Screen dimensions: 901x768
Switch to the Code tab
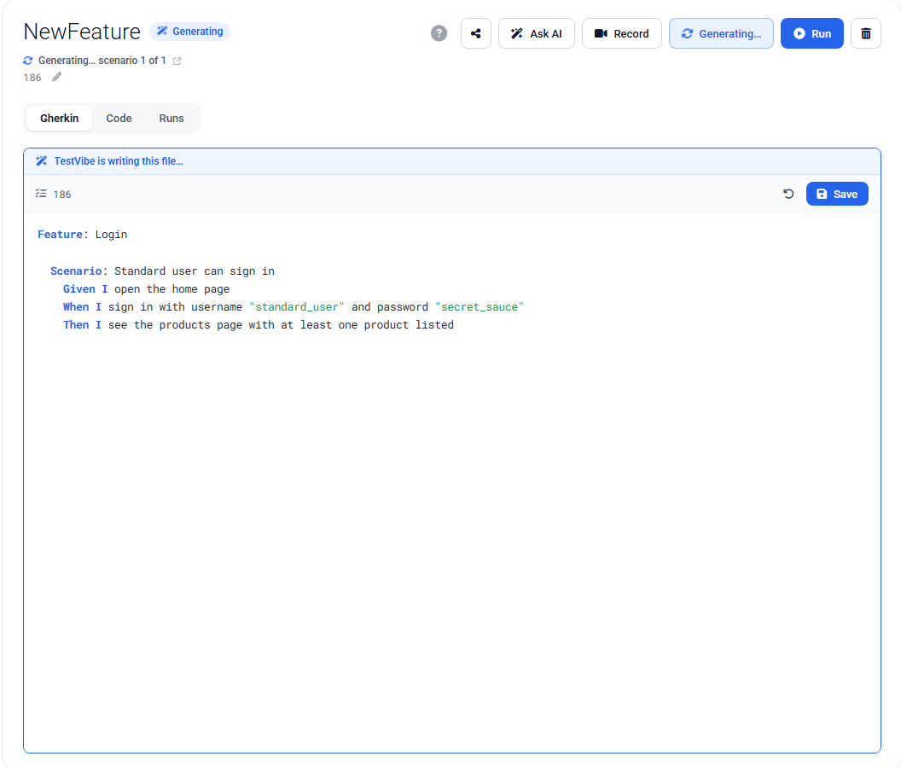click(119, 118)
